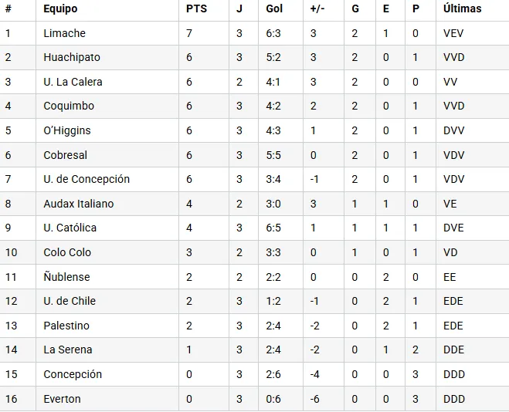The image size is (509, 412).
Task: Click the Limache team name
Action: (x=65, y=33)
